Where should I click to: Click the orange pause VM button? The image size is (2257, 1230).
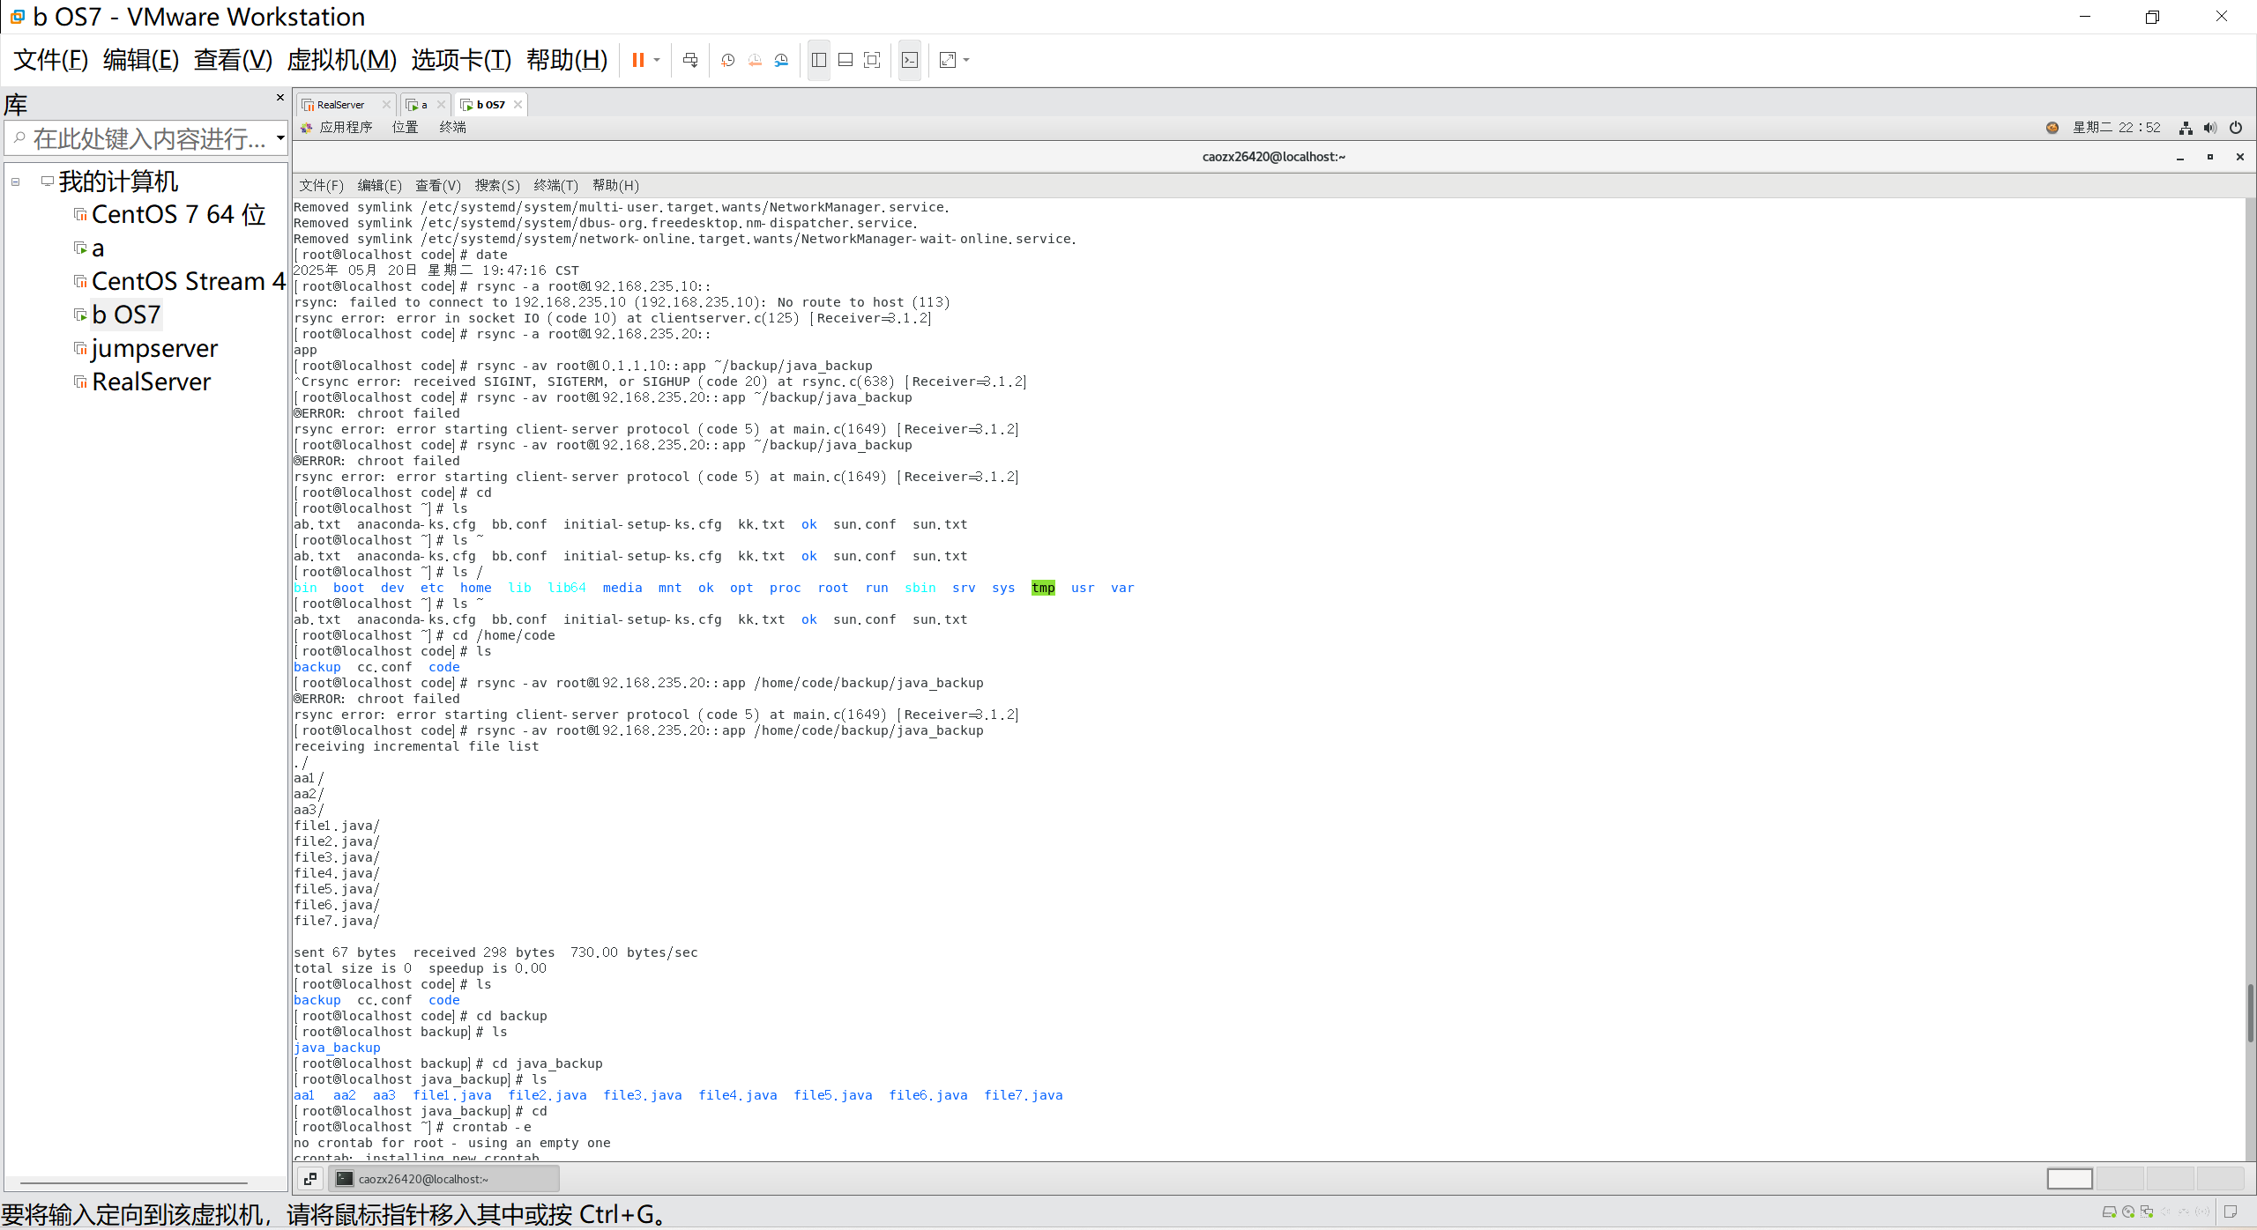(x=637, y=60)
